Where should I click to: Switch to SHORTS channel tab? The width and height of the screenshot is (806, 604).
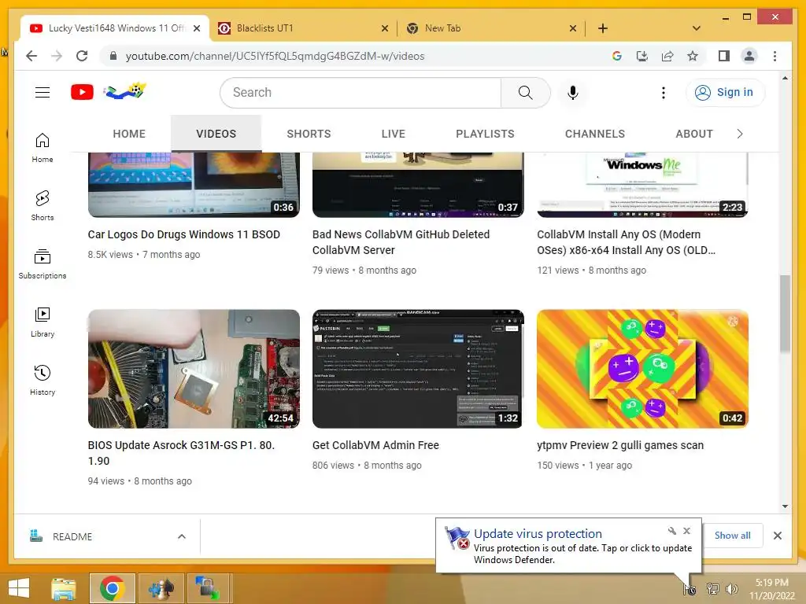(309, 134)
